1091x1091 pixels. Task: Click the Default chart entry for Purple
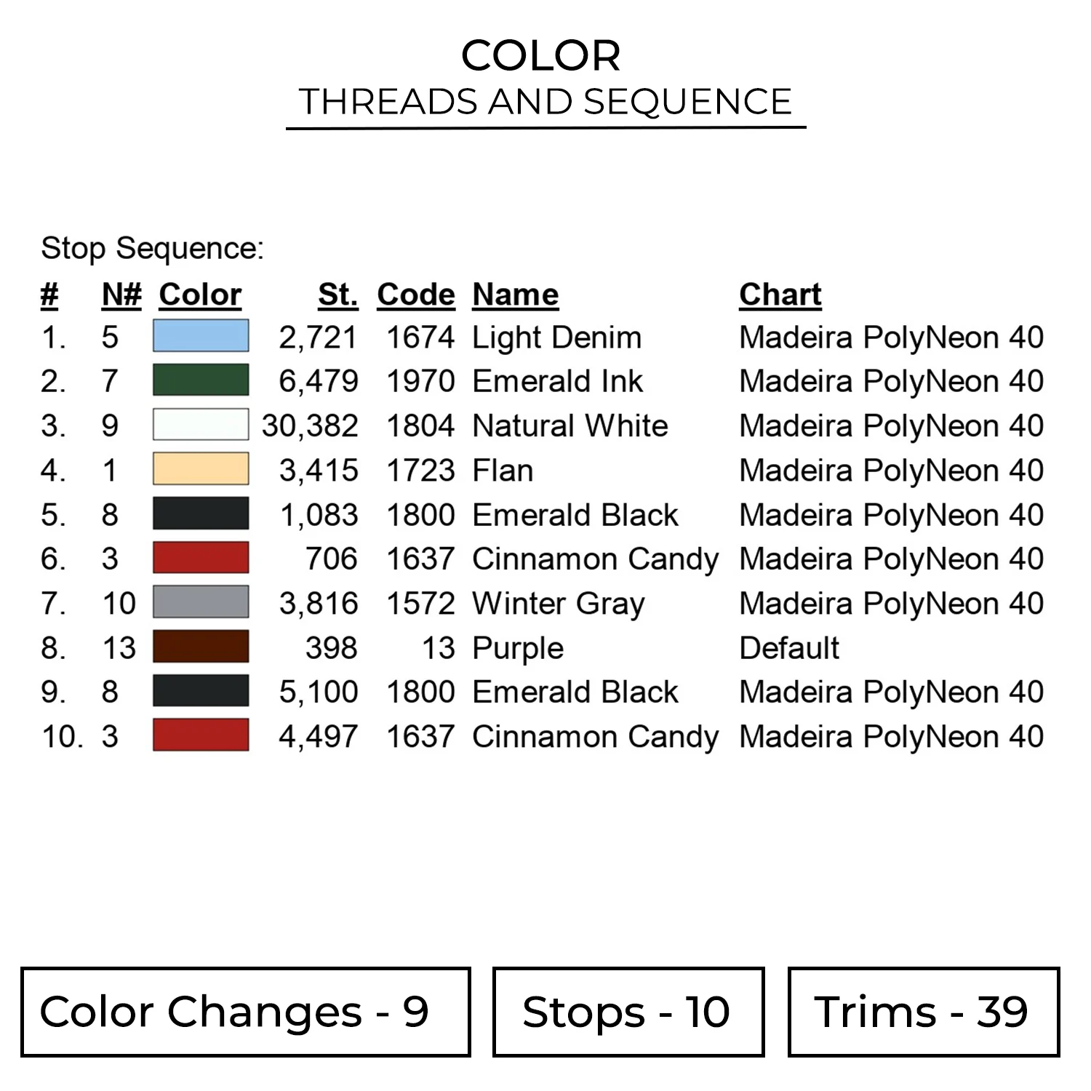tap(789, 648)
